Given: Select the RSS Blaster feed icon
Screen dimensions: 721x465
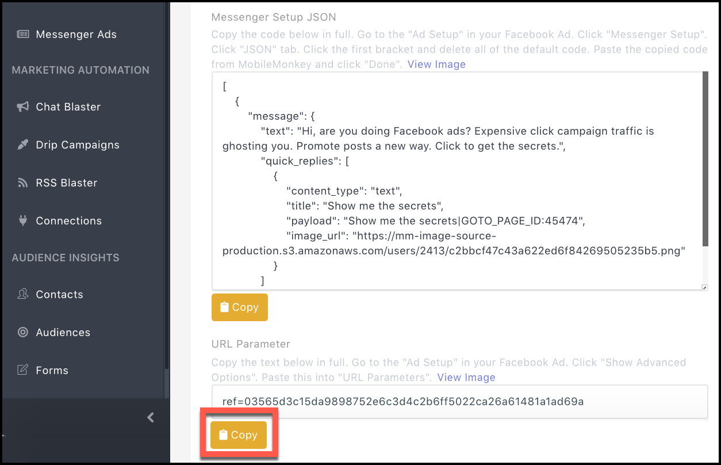Looking at the screenshot, I should pos(21,182).
